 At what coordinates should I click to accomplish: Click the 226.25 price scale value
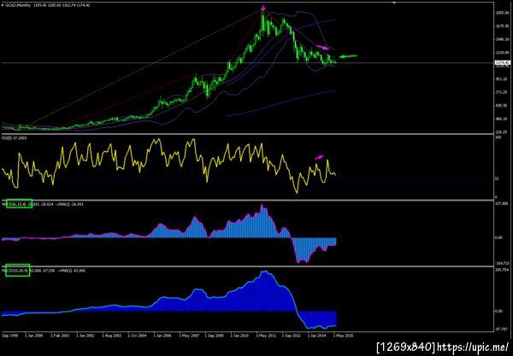click(503, 132)
